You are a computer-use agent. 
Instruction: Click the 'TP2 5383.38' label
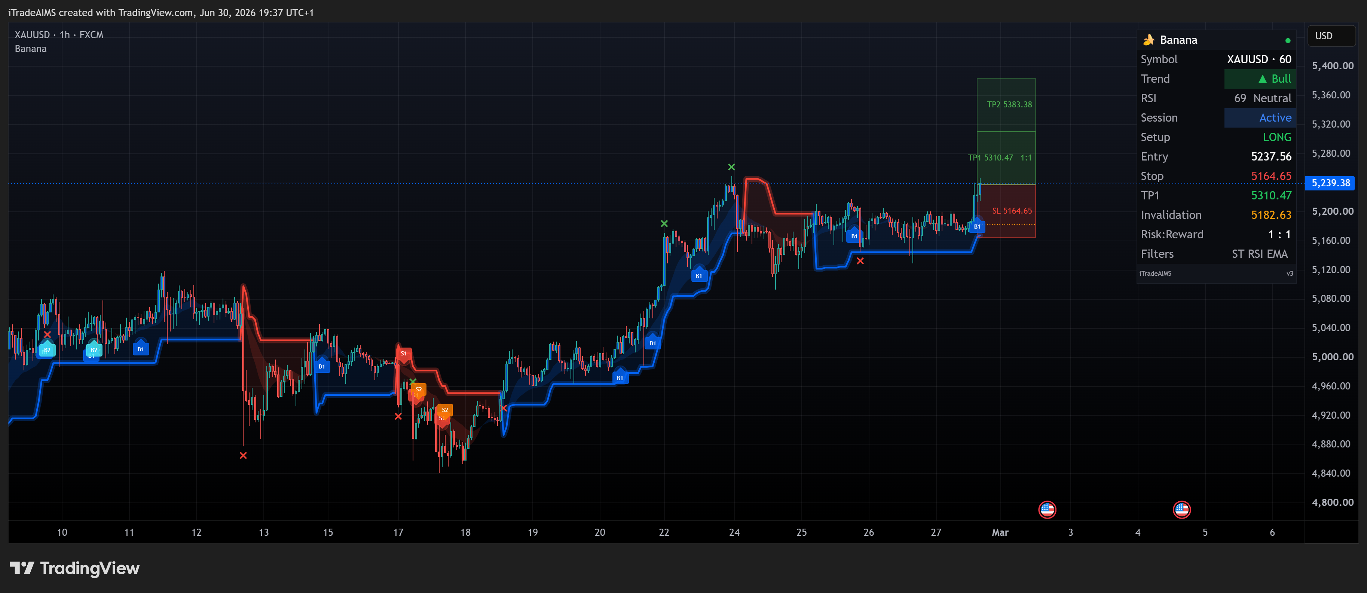[1009, 105]
